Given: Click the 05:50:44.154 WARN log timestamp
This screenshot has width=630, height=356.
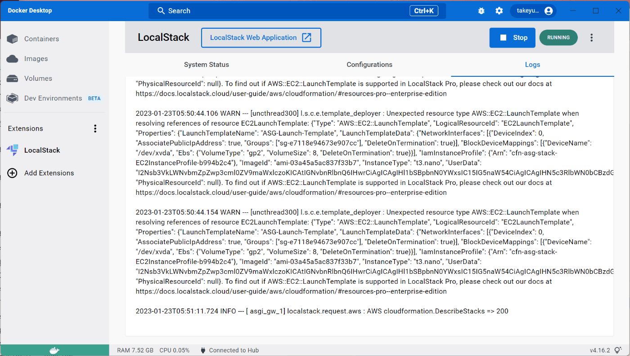Looking at the screenshot, I should pyautogui.click(x=178, y=212).
